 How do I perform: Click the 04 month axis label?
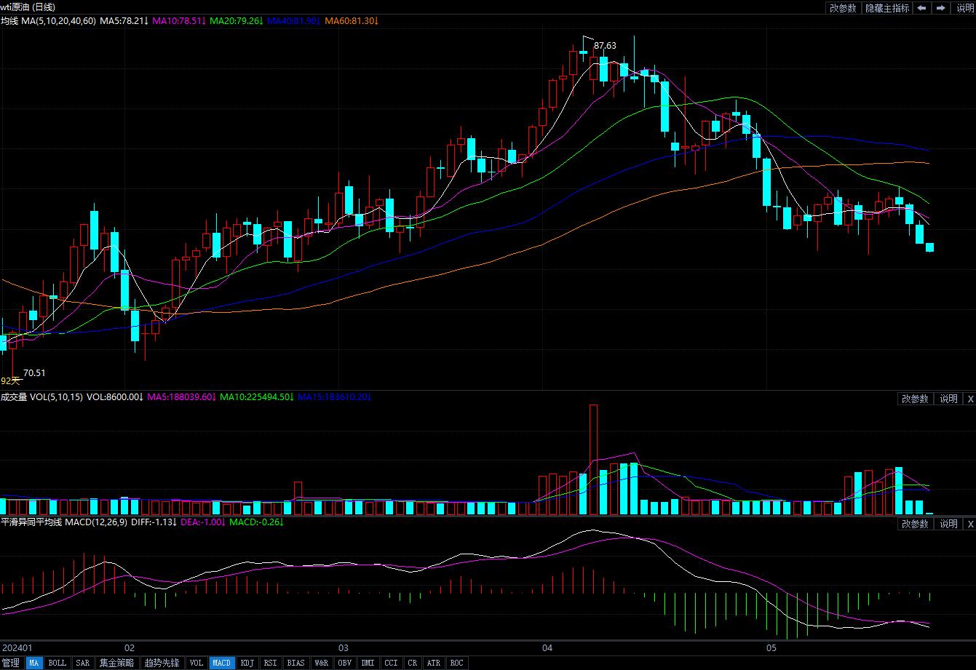547,647
